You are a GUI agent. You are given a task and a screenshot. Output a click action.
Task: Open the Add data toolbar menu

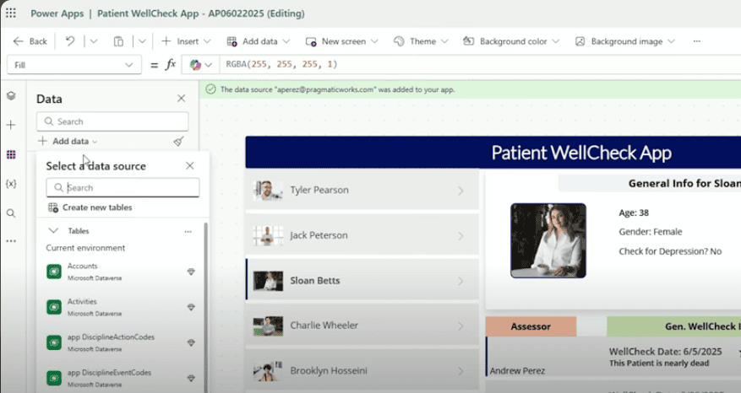[258, 41]
